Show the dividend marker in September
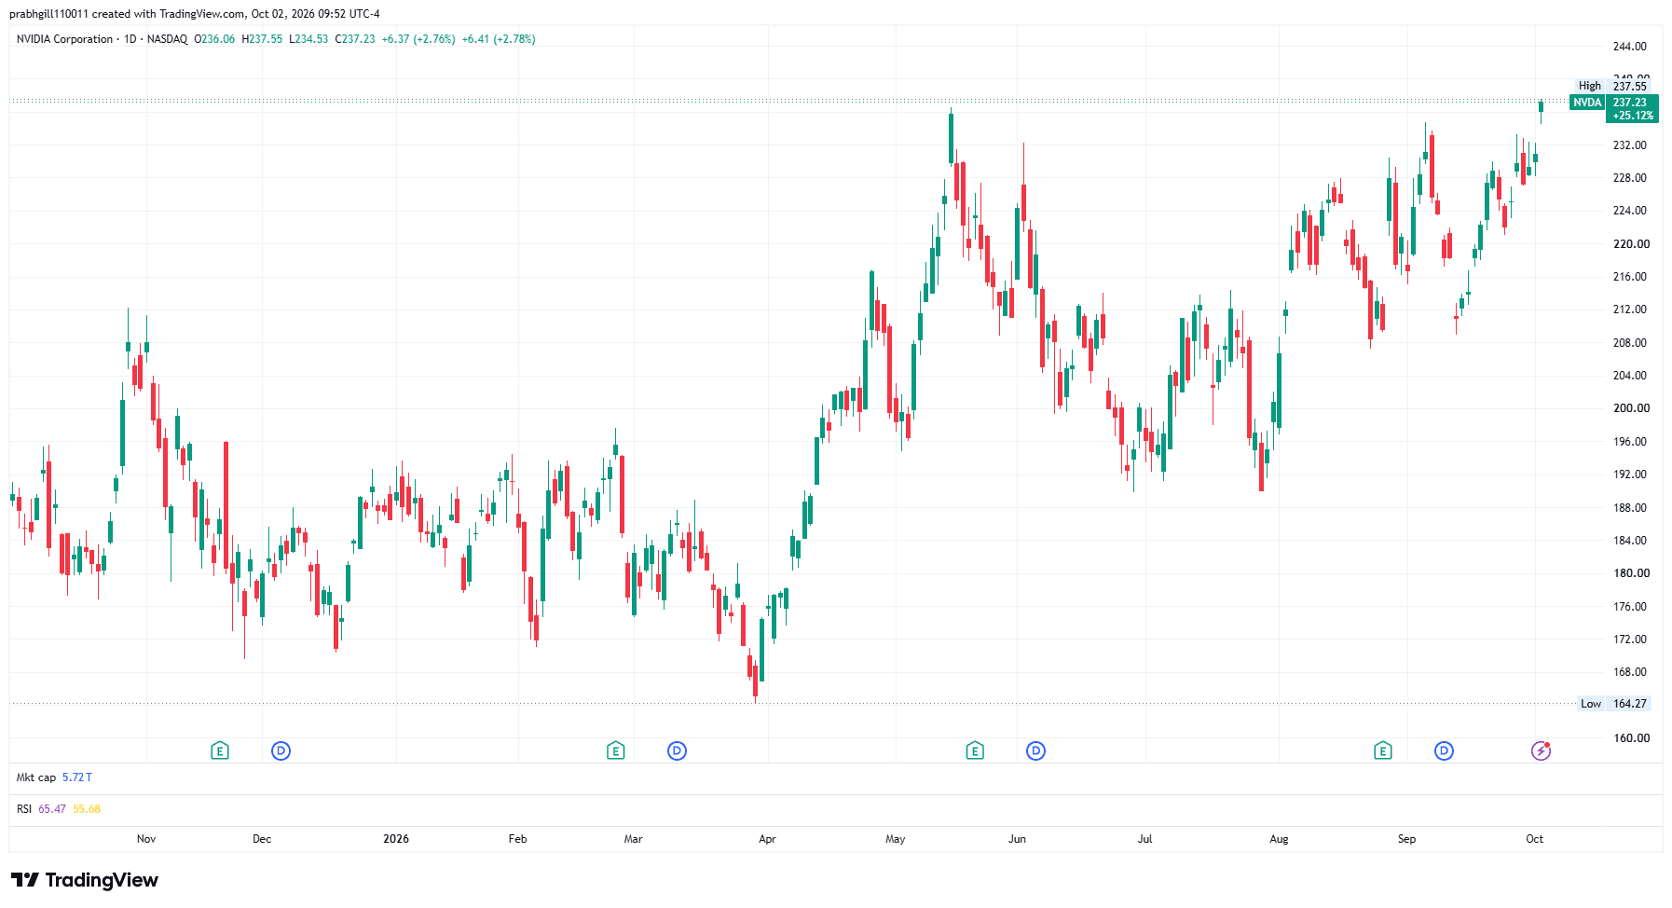Screen dimensions: 1672x908 pyautogui.click(x=1444, y=750)
